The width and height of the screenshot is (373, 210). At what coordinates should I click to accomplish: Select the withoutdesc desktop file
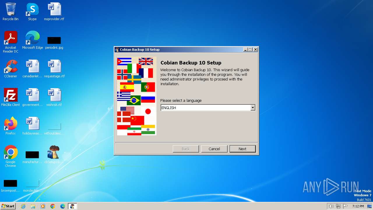[54, 129]
